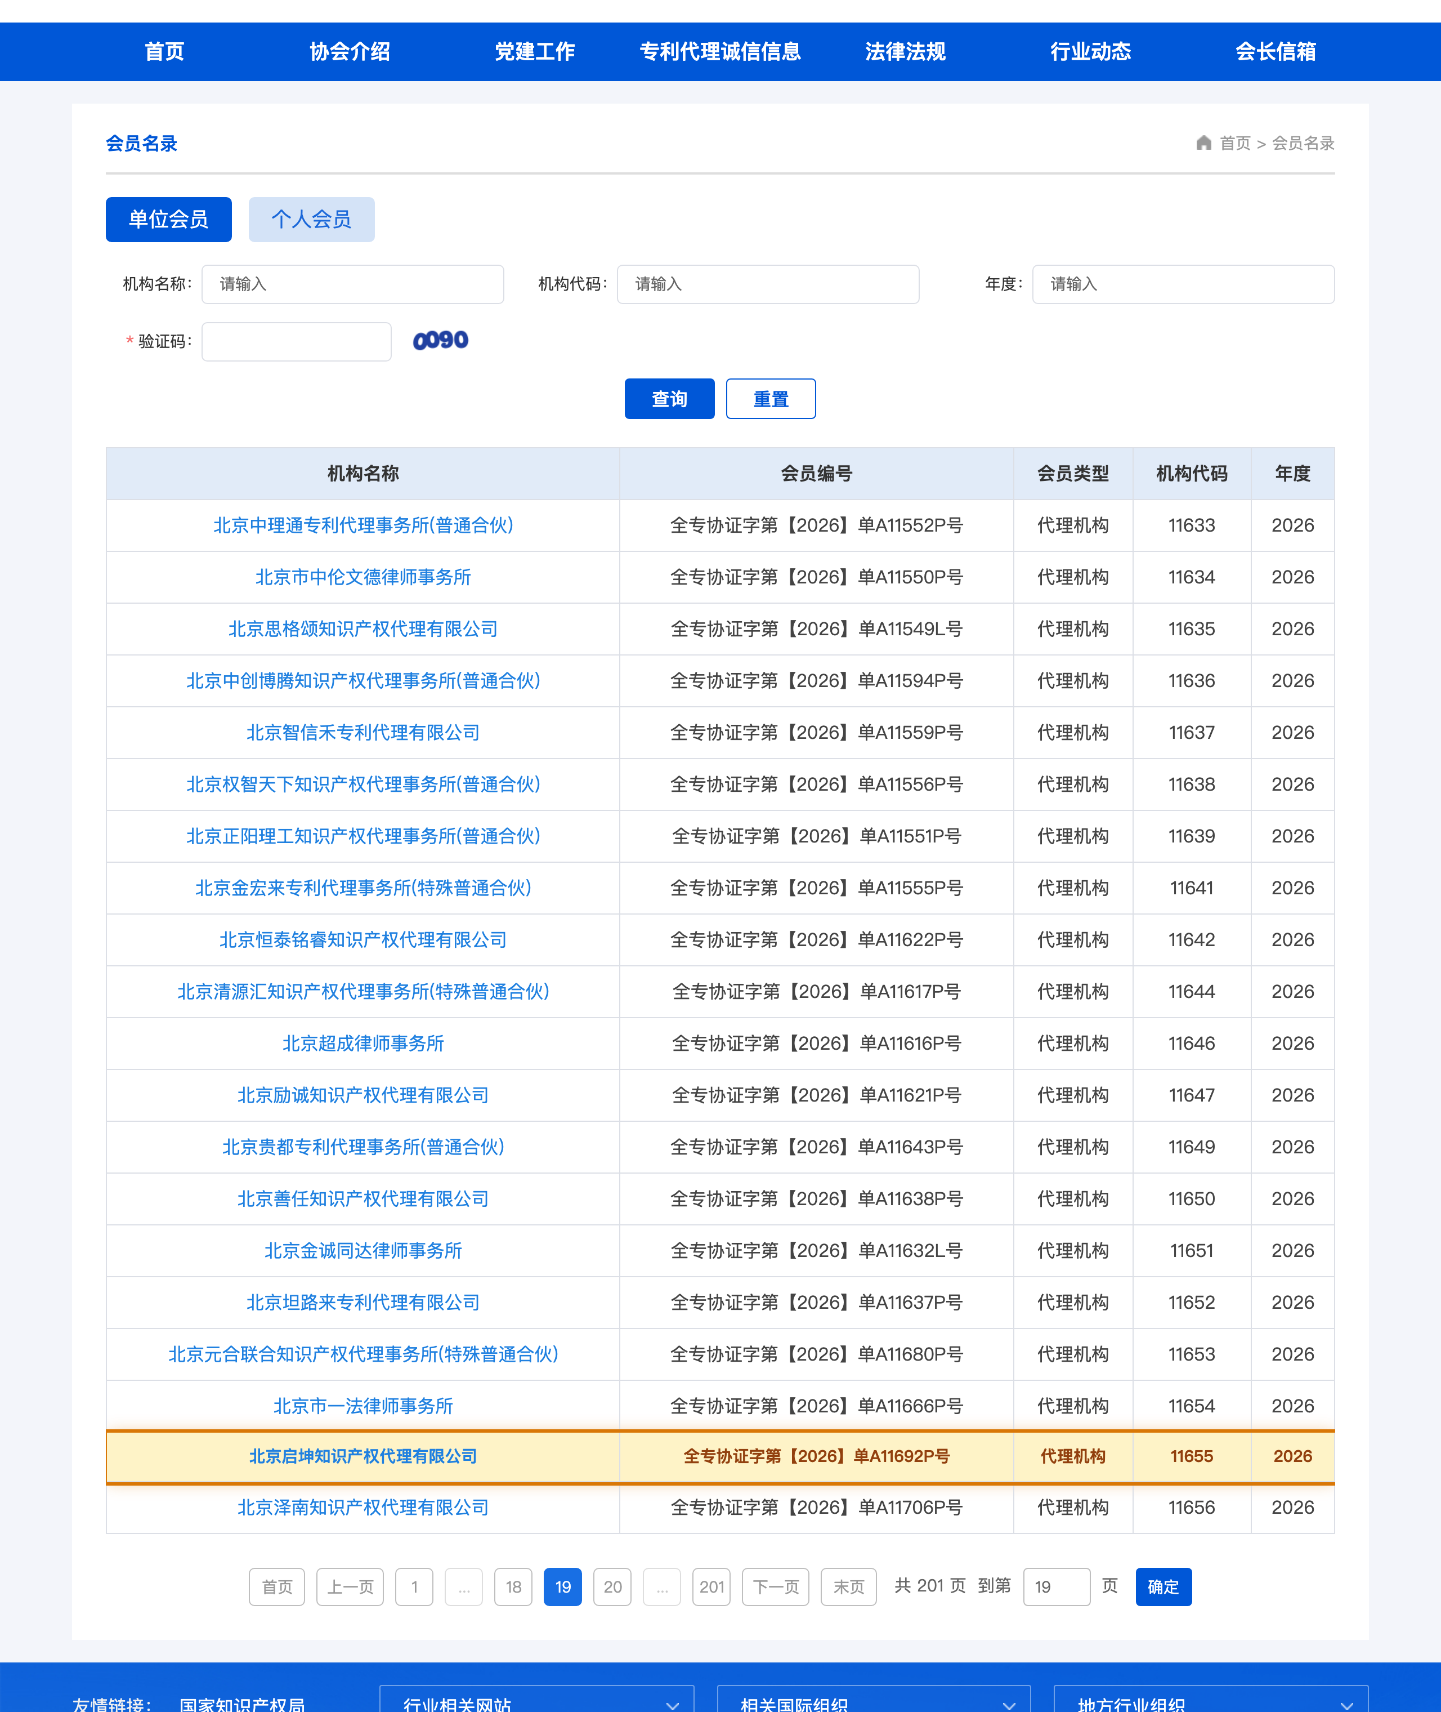Open 法律法规 from the navigation bar
The image size is (1441, 1712).
point(905,51)
